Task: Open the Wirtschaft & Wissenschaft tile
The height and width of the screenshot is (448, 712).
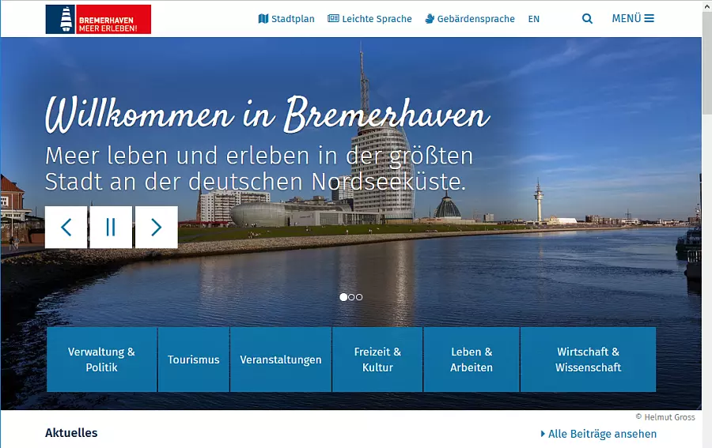Action: (588, 360)
